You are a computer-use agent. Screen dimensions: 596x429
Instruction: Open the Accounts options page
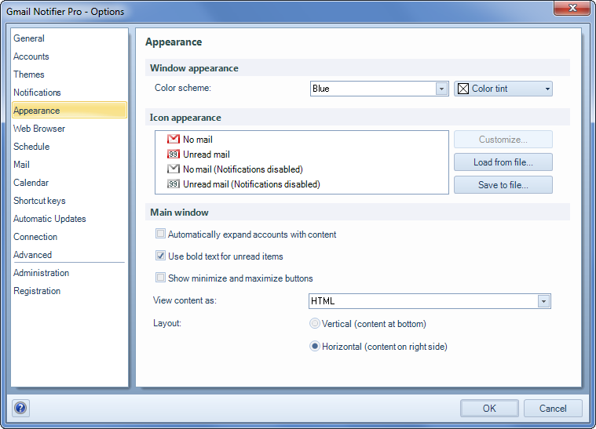click(31, 56)
